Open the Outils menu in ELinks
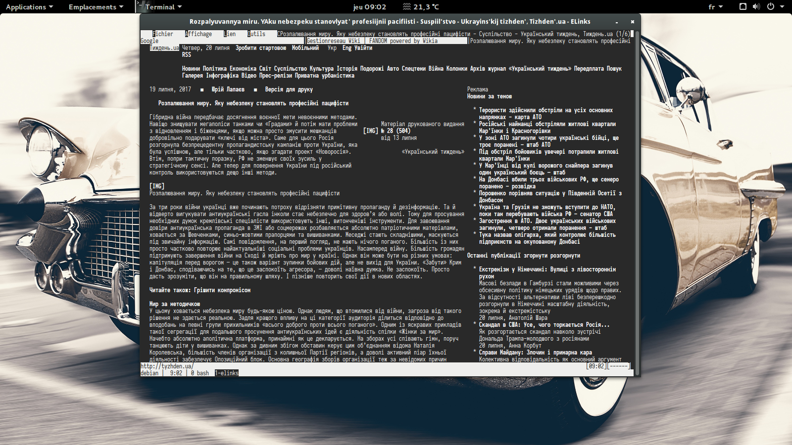The width and height of the screenshot is (792, 445). point(256,34)
